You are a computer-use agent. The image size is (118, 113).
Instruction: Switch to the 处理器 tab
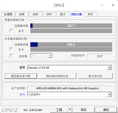point(8,14)
